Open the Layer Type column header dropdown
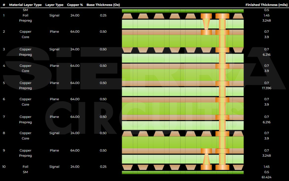This screenshot has height=181, width=289. (x=54, y=5)
